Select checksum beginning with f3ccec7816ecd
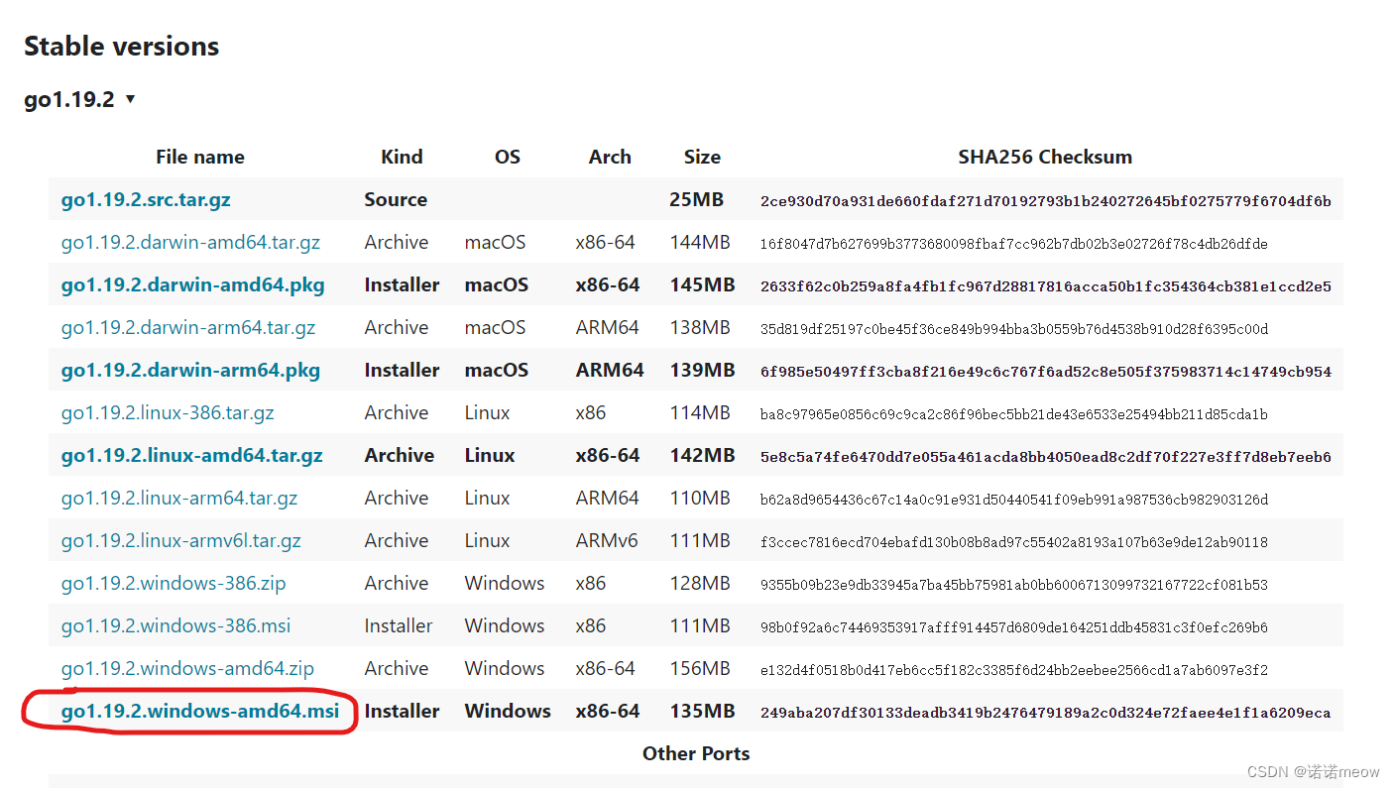The image size is (1395, 788). (x=1014, y=542)
